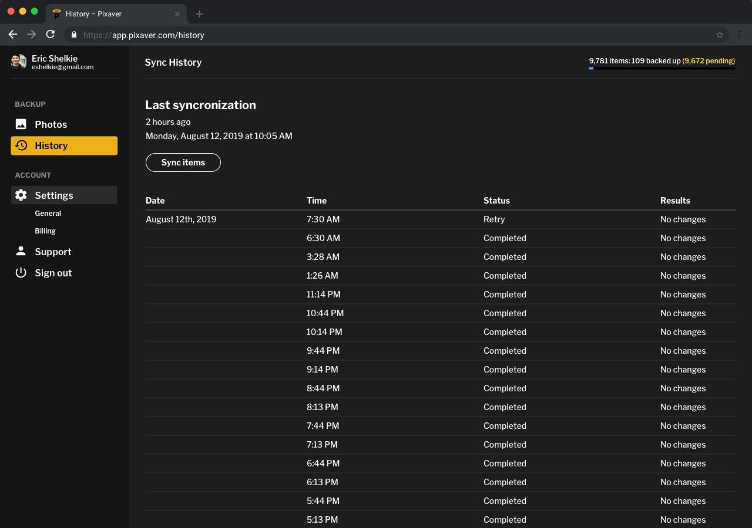
Task: Click the 3:28 AM time cell
Action: 323,257
